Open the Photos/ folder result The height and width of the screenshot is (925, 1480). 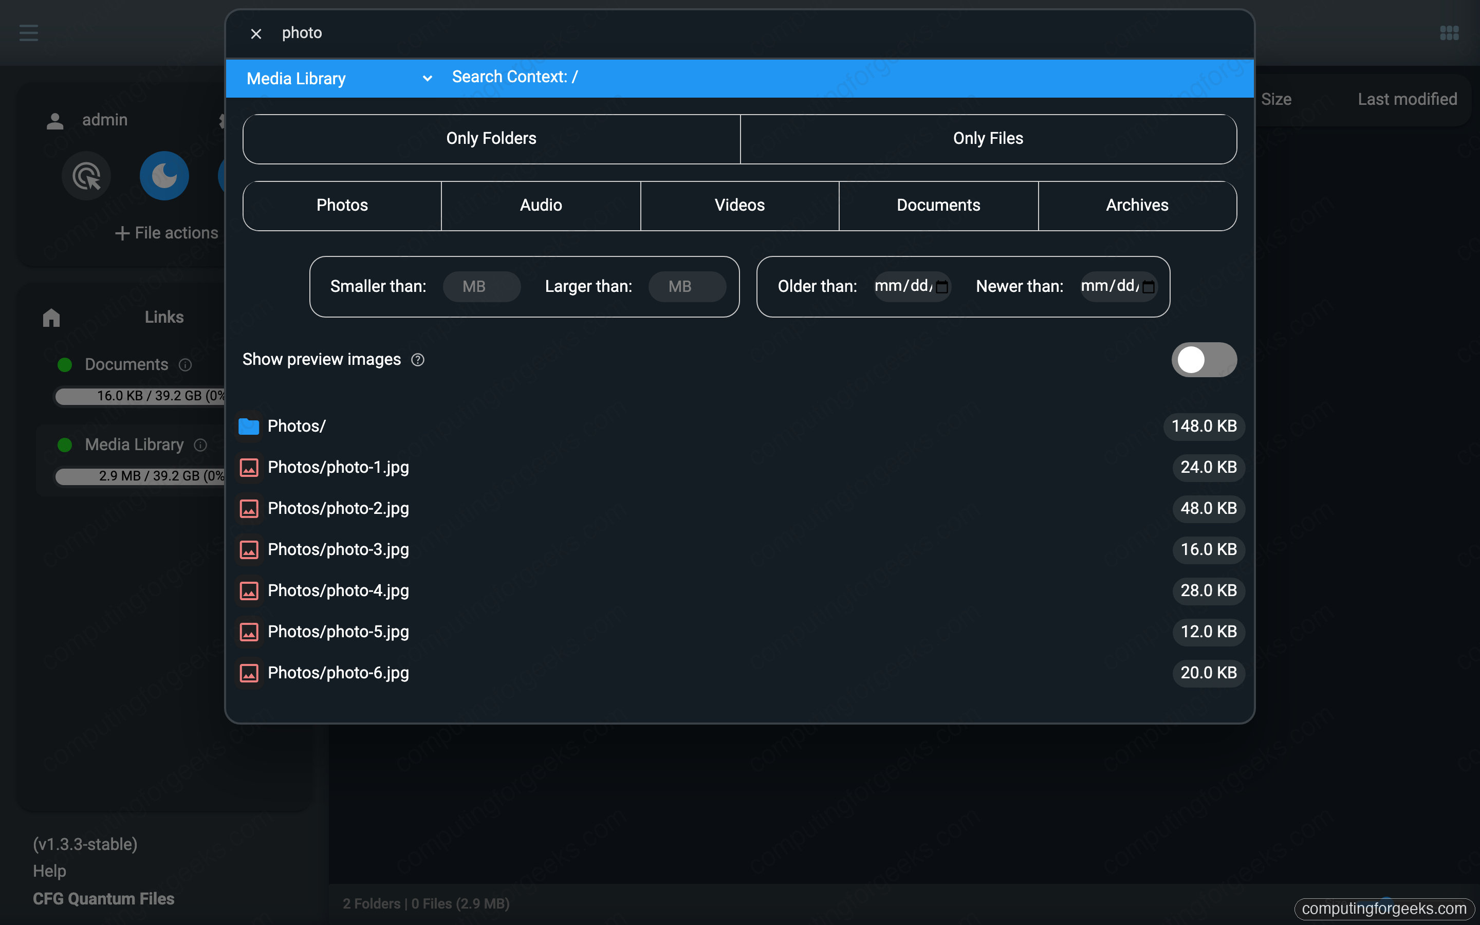(740, 427)
